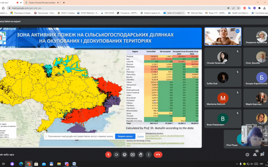Screen dimensions: 268x167
Task: Open Meet's more options three-dot menu
Action: (149, 155)
